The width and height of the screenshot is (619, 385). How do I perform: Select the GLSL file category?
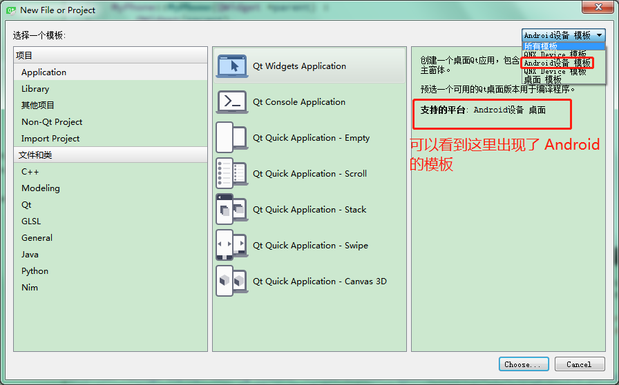pos(111,221)
